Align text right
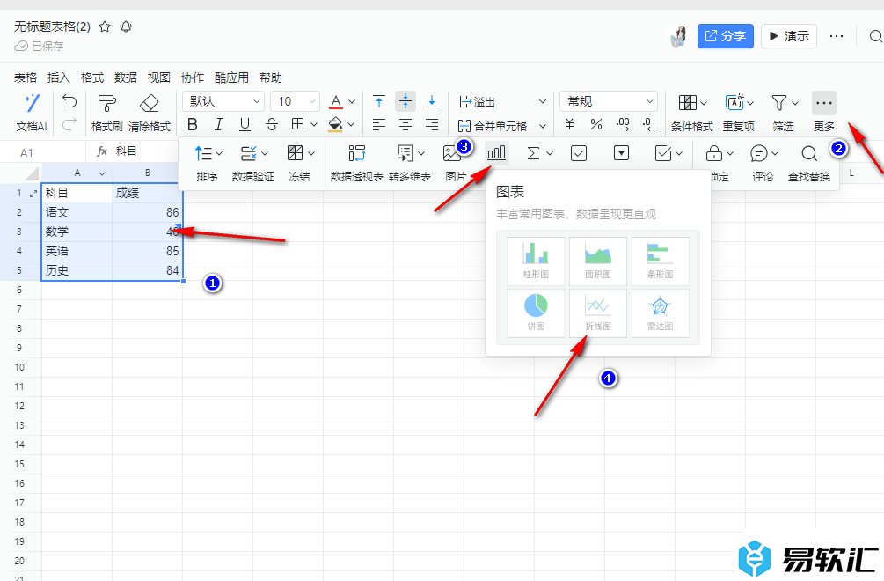The image size is (884, 581). (x=432, y=125)
